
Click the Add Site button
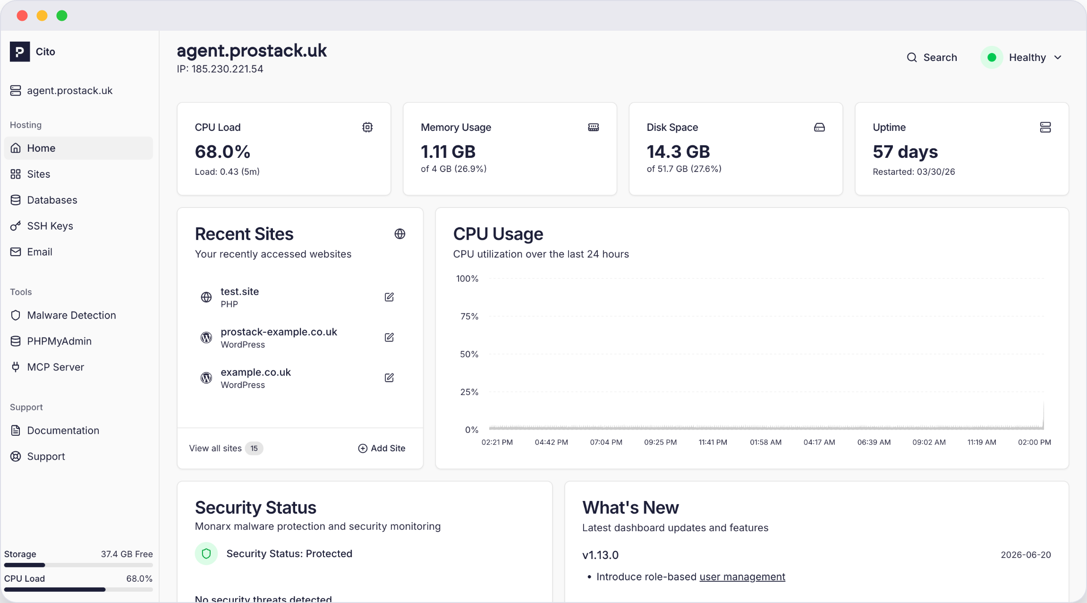(382, 448)
